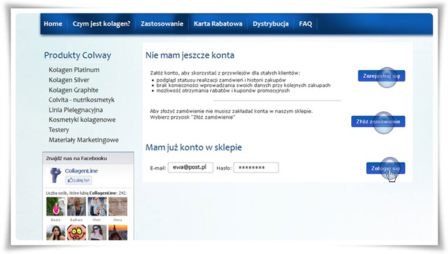This screenshot has width=448, height=254.
Task: Open the cartoon smiley face profile thumbnail
Action: coord(76,232)
